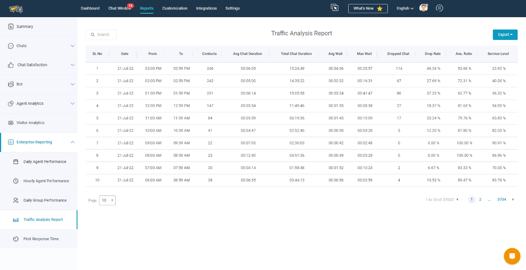Click the What's New button

coord(367,8)
